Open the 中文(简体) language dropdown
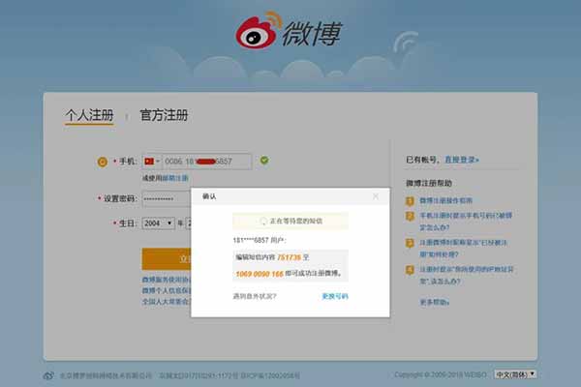Screen dimensions: 581x387 [x=515, y=374]
